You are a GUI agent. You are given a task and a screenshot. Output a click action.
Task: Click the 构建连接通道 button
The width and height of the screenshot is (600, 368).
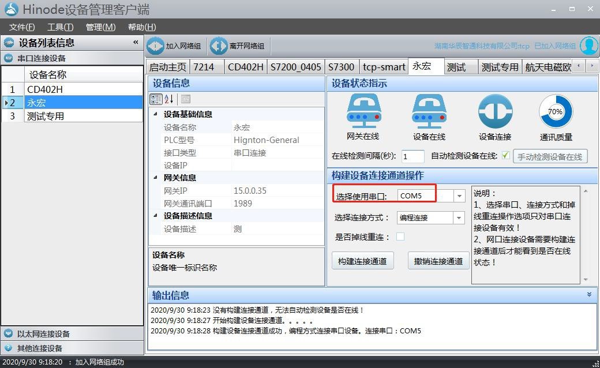coord(362,260)
